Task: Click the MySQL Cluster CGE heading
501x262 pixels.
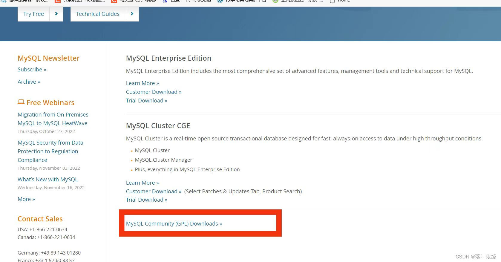Action: (x=158, y=126)
